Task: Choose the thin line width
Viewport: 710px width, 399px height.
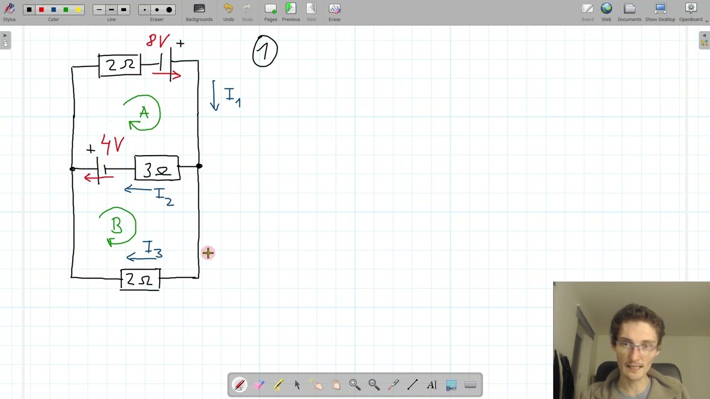Action: point(99,9)
